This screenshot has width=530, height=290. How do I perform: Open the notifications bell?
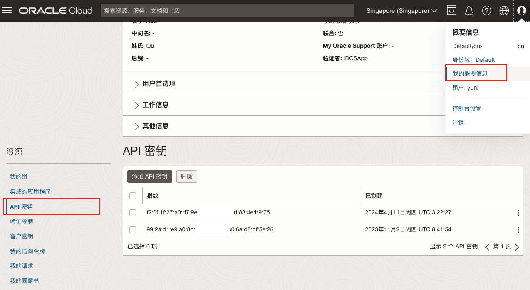point(469,11)
